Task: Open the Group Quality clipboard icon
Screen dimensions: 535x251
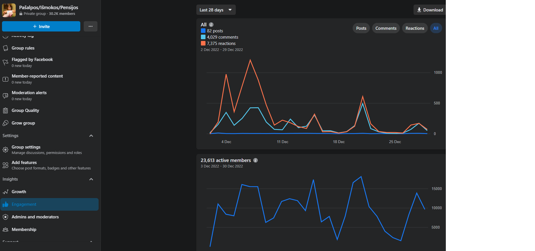Action: point(5,110)
